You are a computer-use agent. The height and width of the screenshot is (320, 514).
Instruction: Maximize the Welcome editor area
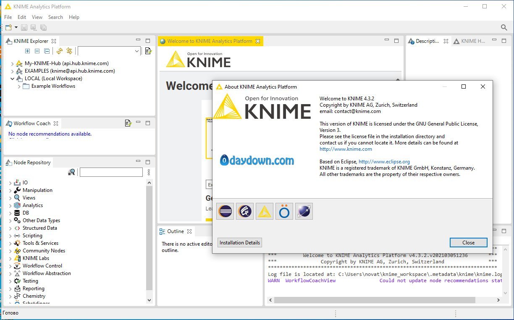(x=396, y=41)
